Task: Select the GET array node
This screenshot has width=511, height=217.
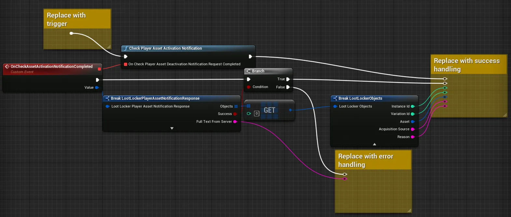Action: [x=269, y=110]
